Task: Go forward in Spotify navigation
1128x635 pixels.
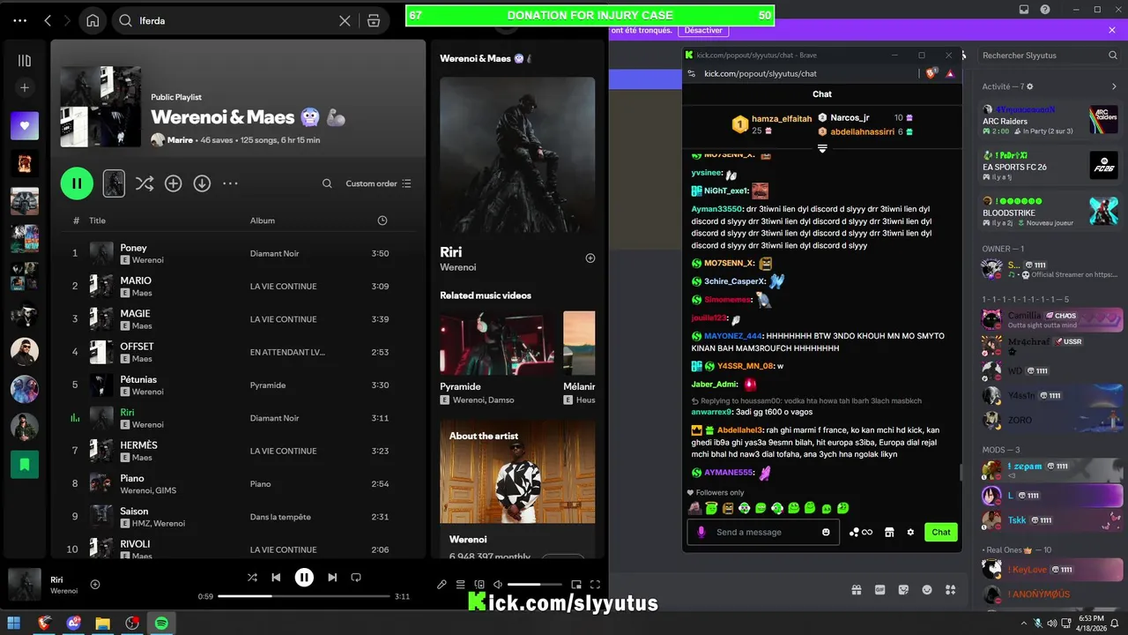Action: (x=66, y=20)
